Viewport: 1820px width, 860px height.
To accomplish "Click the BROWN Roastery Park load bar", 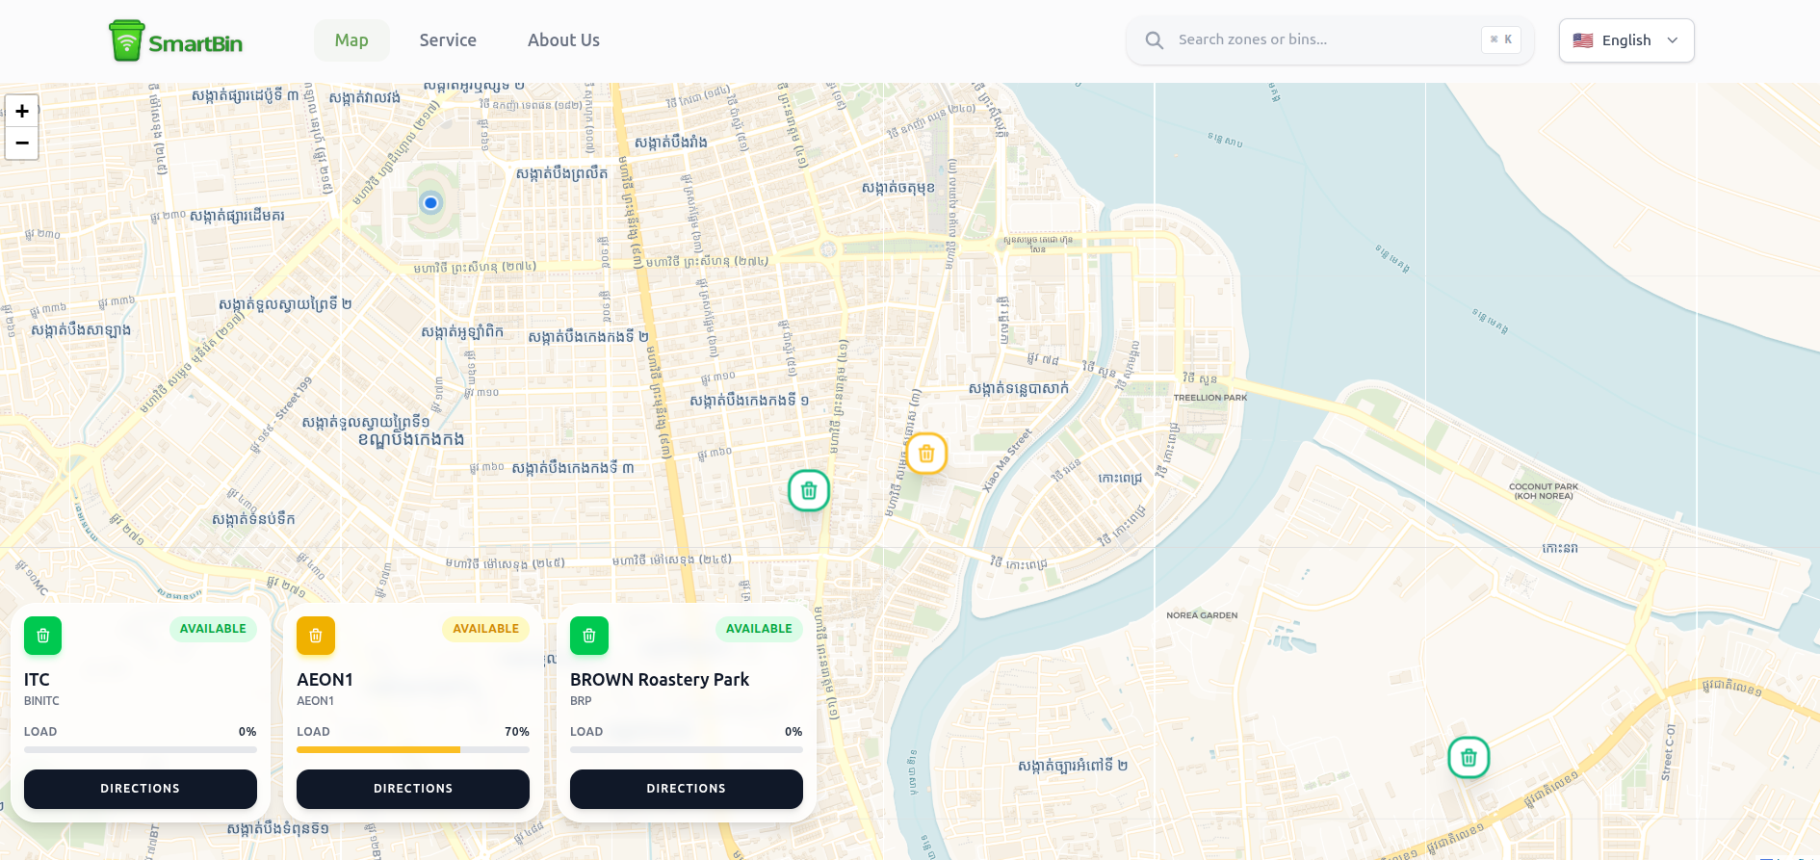I will pos(687,749).
